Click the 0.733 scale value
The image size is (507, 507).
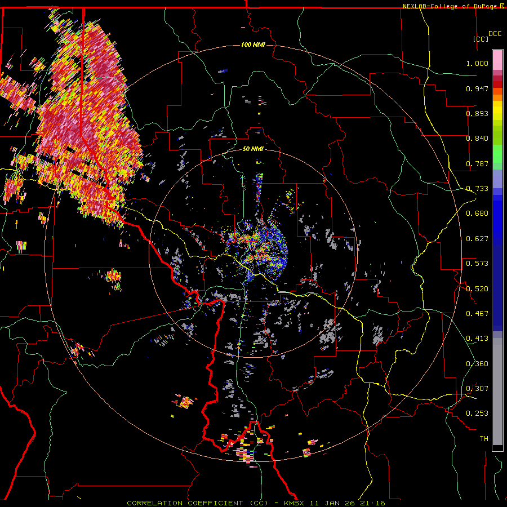tap(477, 189)
